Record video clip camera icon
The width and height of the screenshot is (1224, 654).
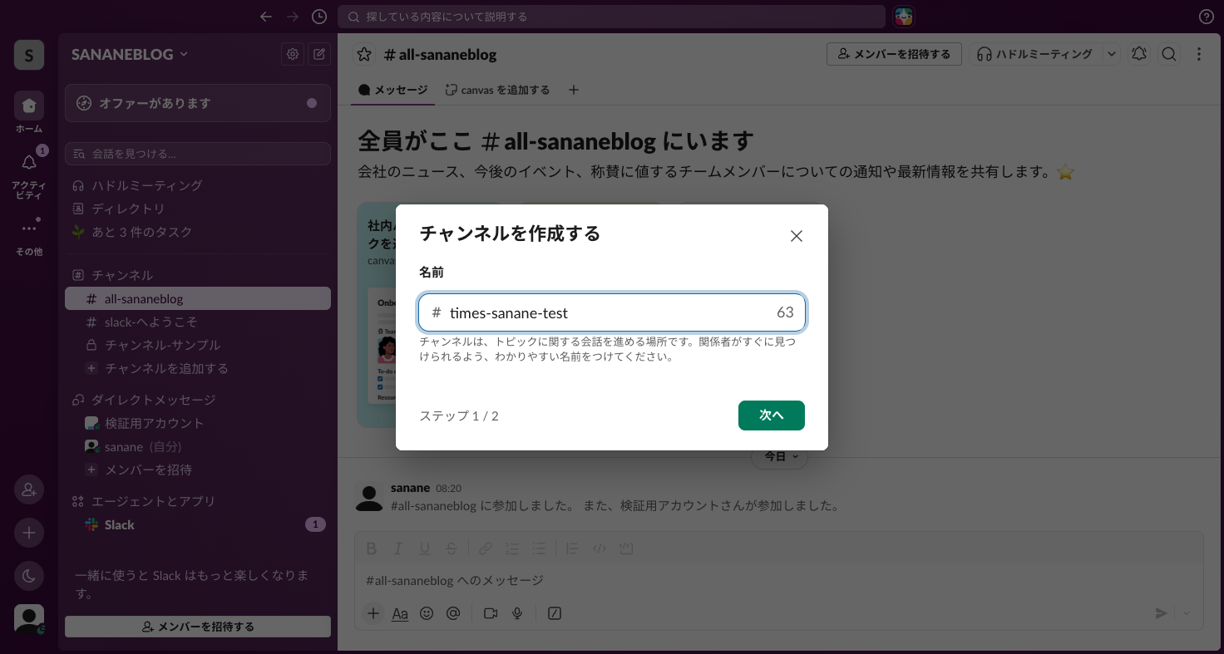coord(491,613)
